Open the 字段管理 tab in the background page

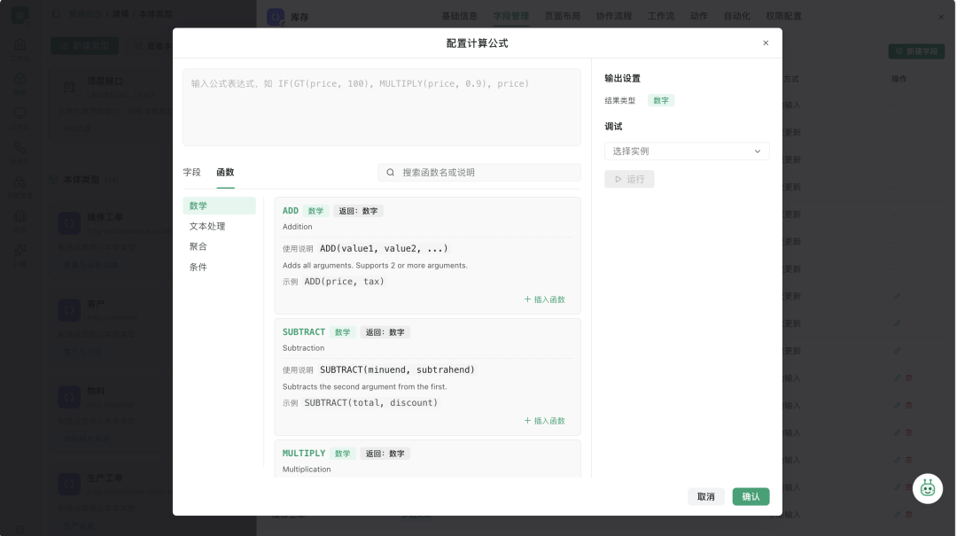click(x=511, y=16)
